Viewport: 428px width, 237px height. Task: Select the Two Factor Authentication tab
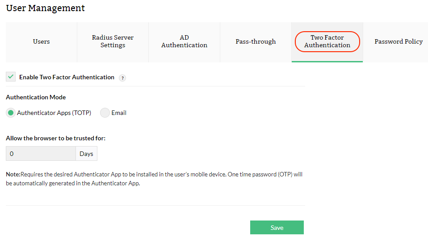[x=327, y=42]
